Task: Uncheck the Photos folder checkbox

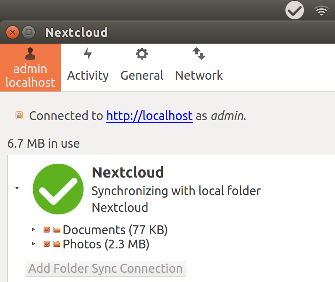Action: coord(47,244)
